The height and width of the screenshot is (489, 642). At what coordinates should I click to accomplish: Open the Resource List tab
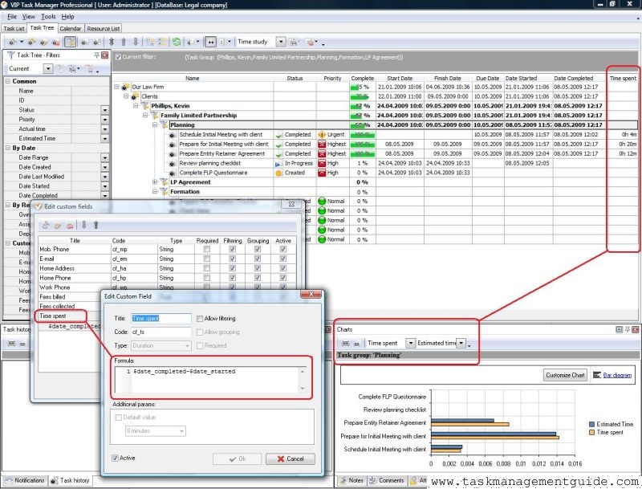(104, 29)
